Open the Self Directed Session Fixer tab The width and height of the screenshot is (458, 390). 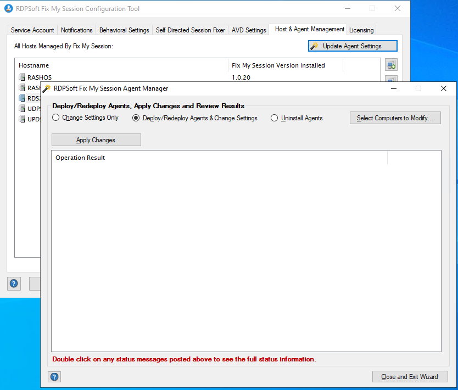click(x=191, y=30)
